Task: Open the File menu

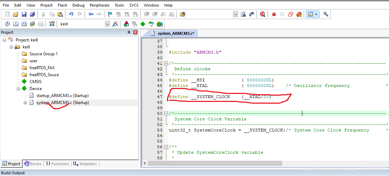Action: [x=6, y=5]
